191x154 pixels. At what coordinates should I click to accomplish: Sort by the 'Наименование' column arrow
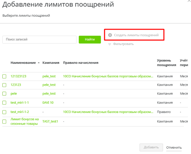(39, 63)
